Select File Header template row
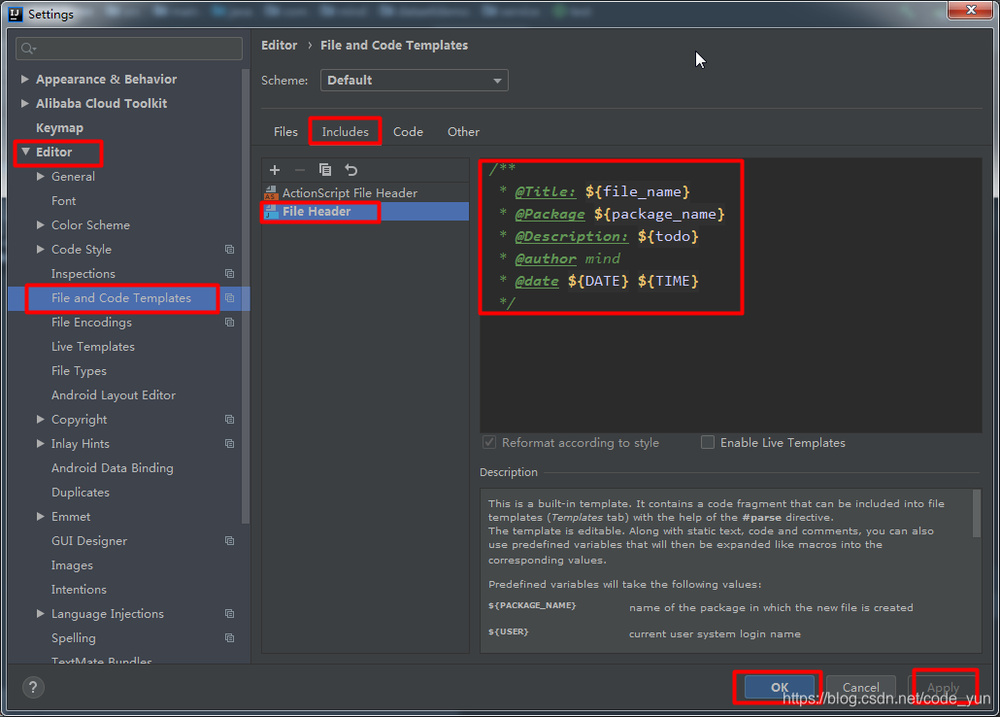The image size is (1000, 717). tap(365, 212)
